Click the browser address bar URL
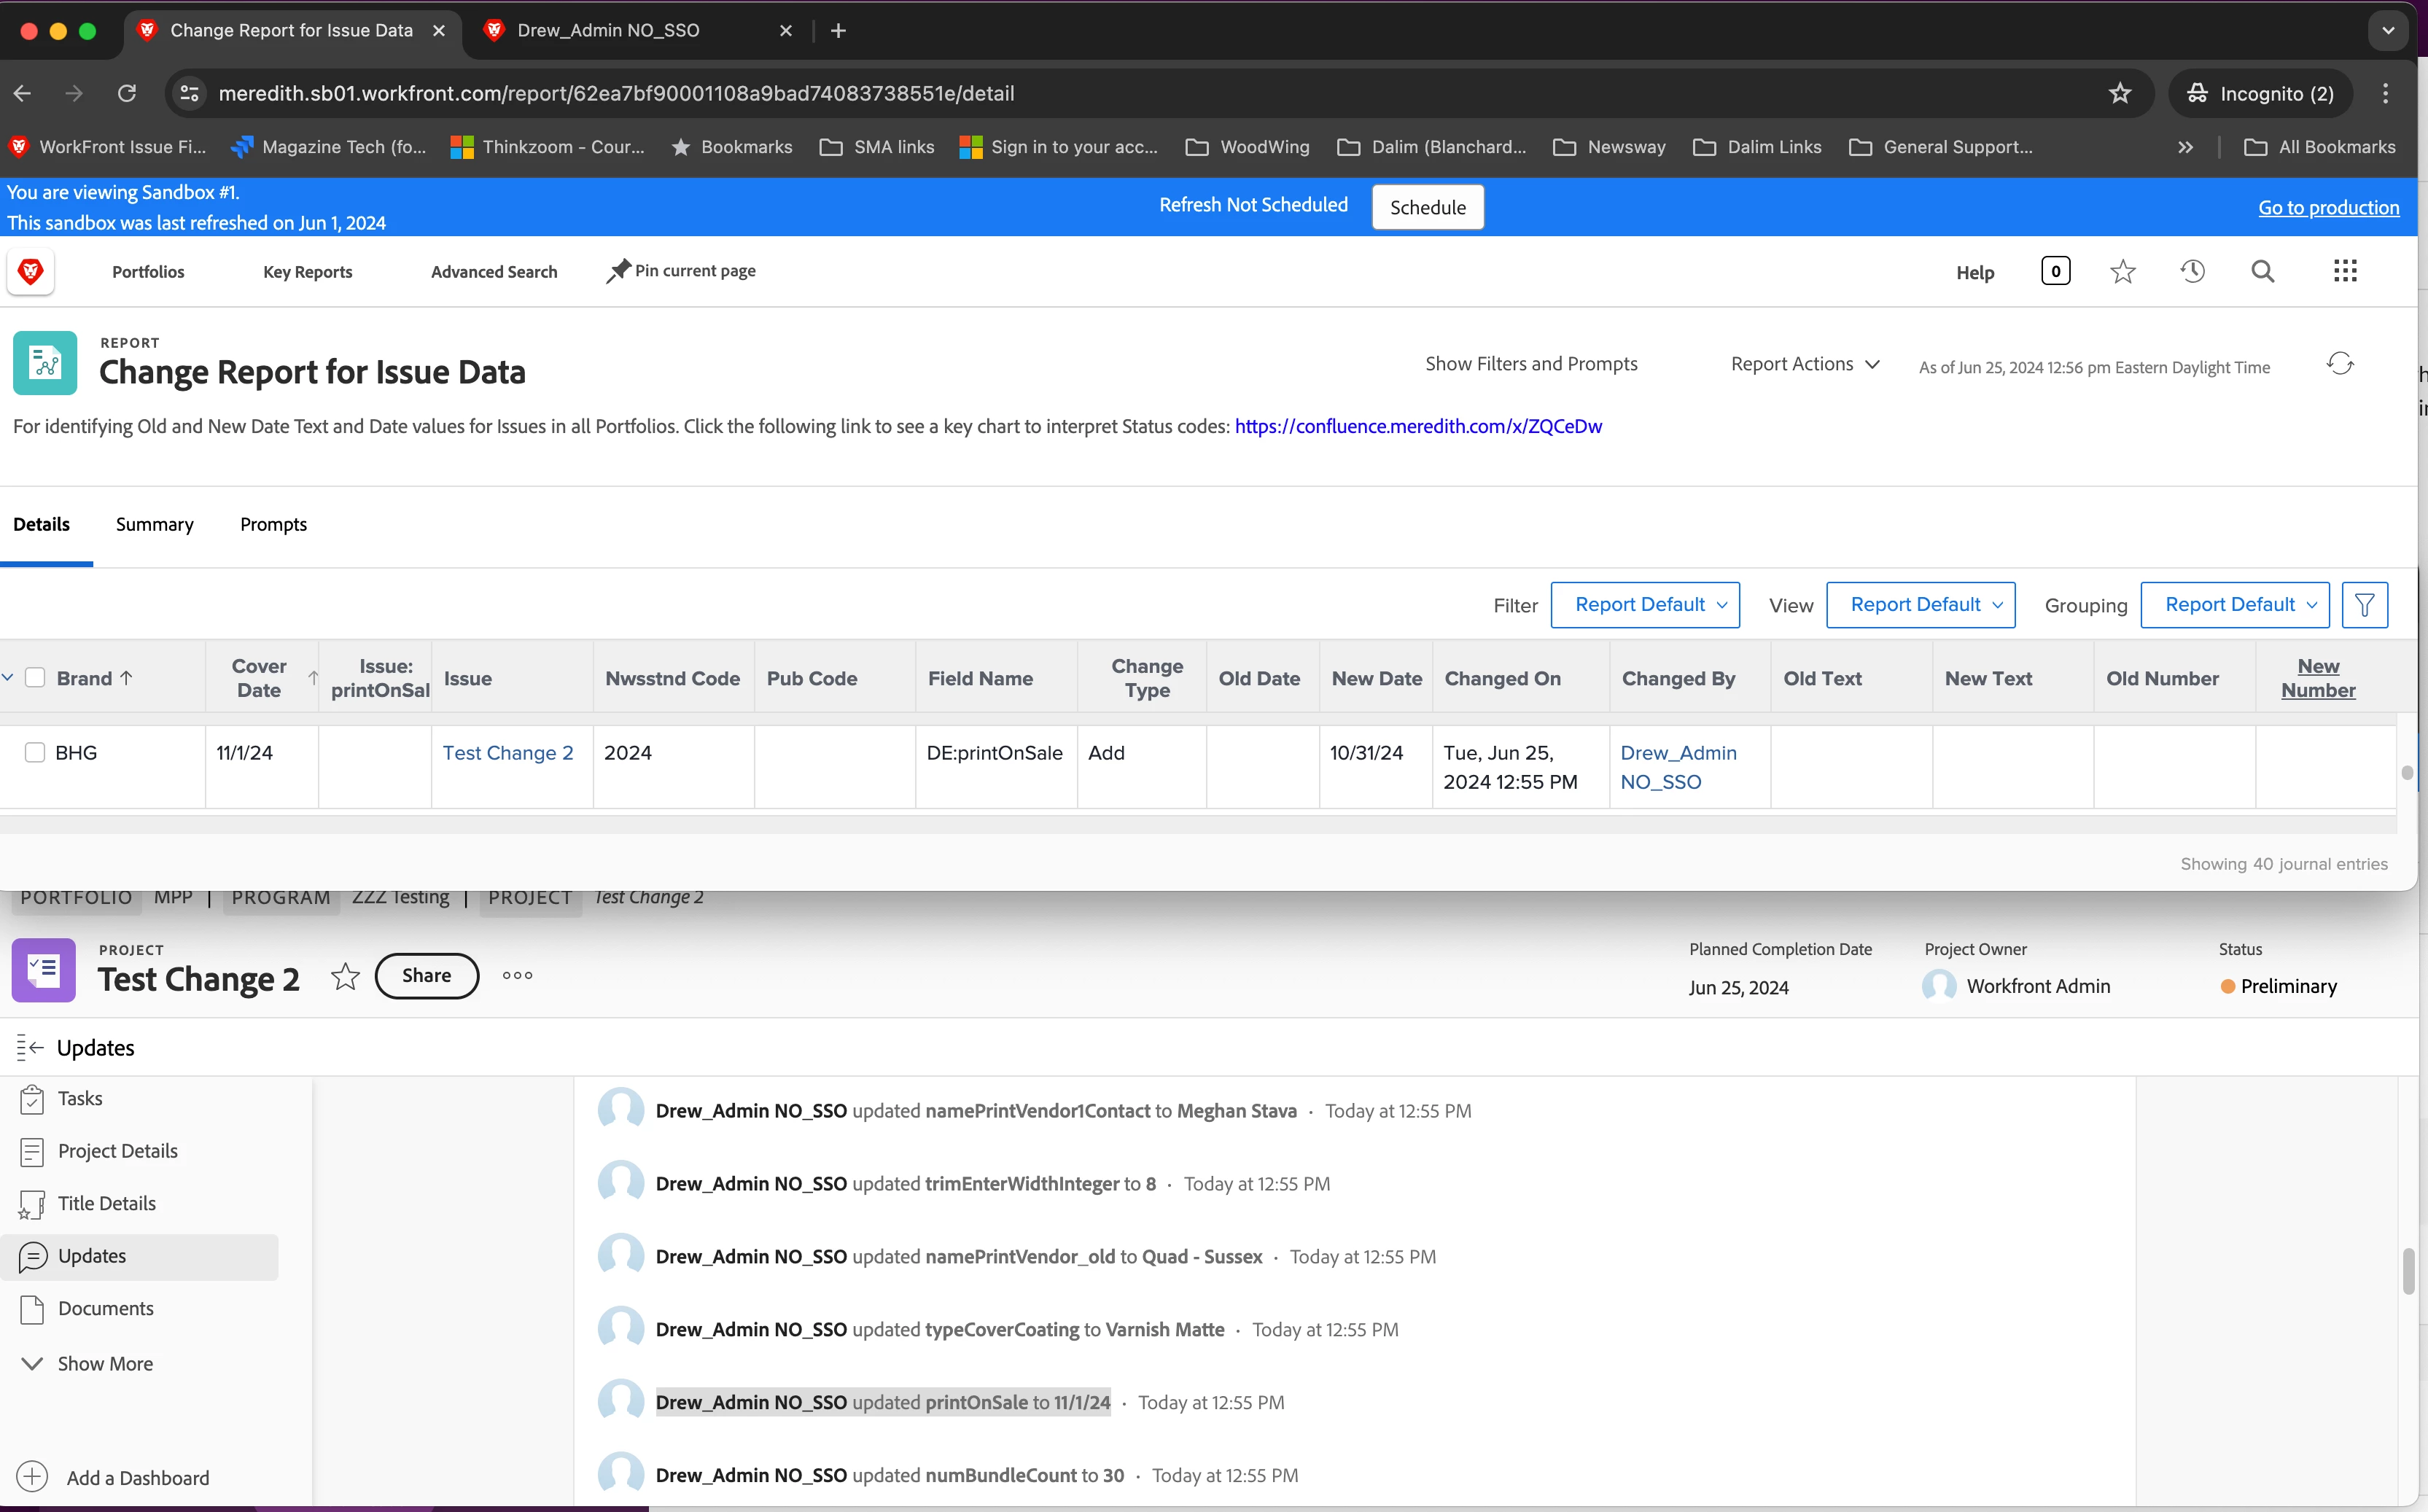 point(616,93)
